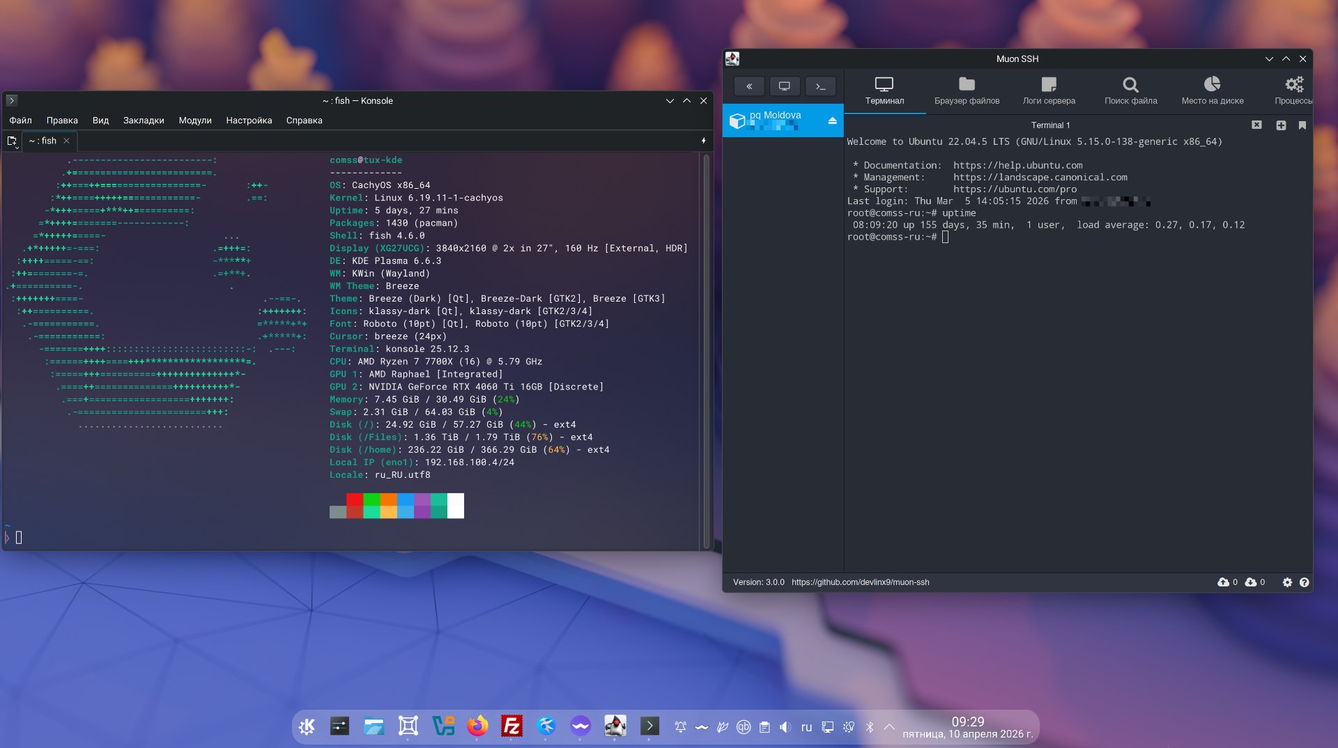
Task: Close Terminal 1 using the x icon
Action: pos(1256,125)
